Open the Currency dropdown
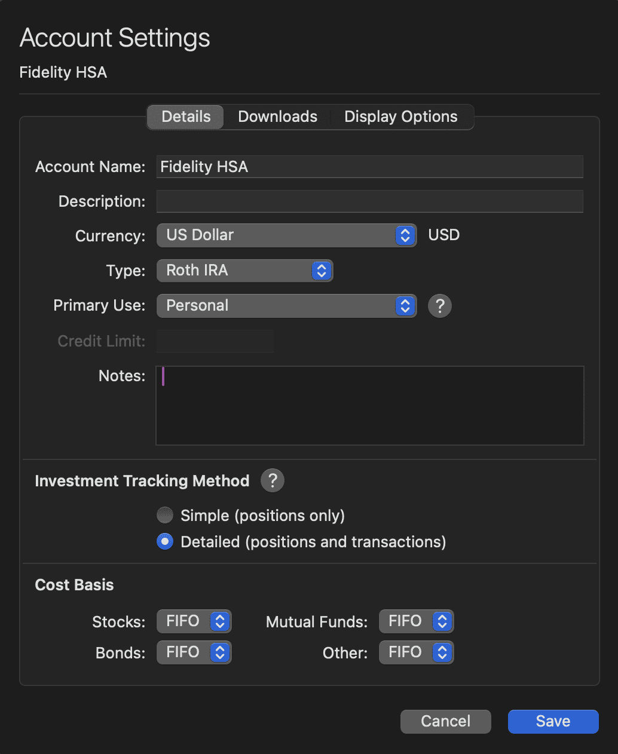This screenshot has width=618, height=754. pos(287,235)
